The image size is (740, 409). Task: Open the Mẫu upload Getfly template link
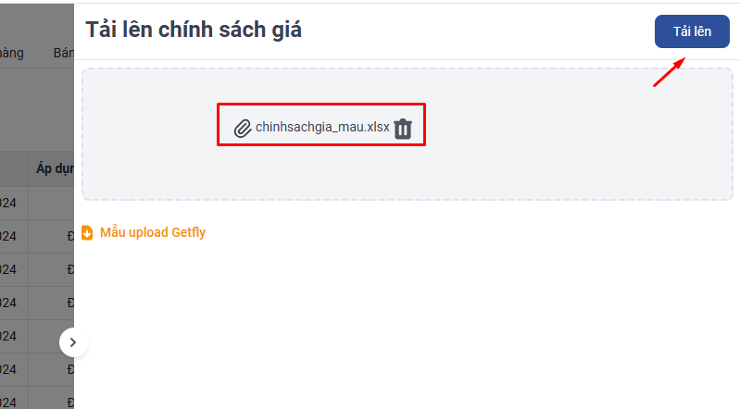click(153, 232)
